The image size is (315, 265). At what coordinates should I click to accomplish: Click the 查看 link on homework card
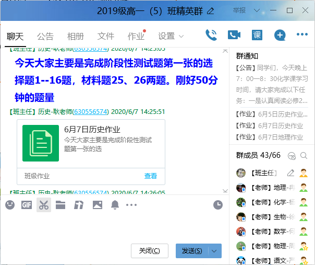click(x=151, y=176)
